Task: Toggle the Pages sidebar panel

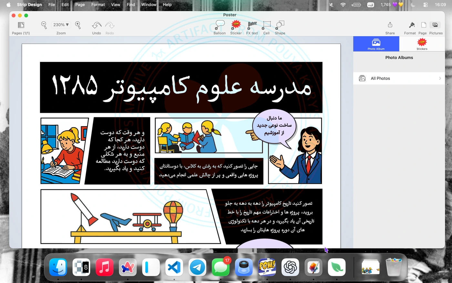Action: pyautogui.click(x=21, y=25)
